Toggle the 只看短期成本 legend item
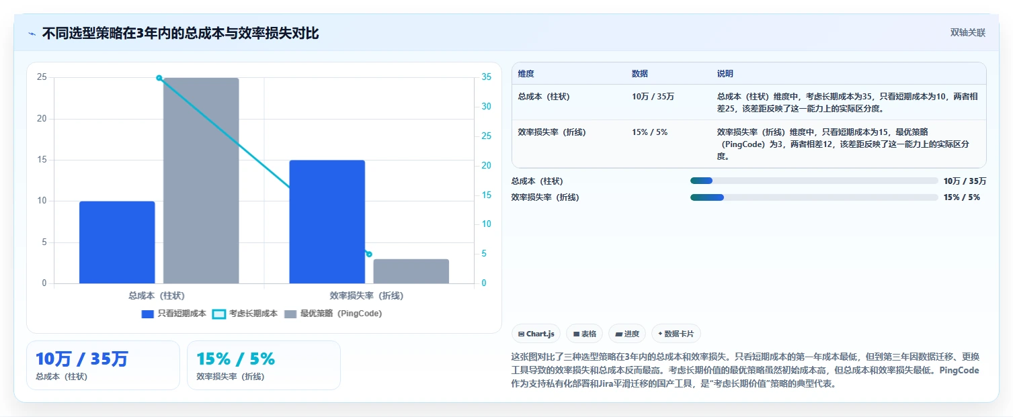 click(173, 314)
